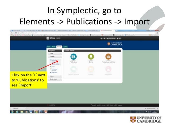Screen dimensions: 169x127
Task: Open the Professional Activities navigation link
Action: click(x=54, y=69)
